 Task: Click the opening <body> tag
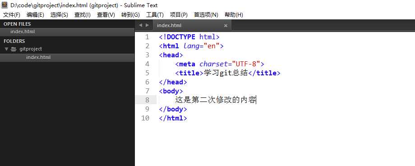pyautogui.click(x=171, y=91)
